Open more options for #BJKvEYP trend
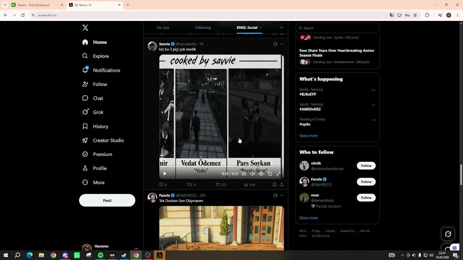Image resolution: width=463 pixels, height=260 pixels. [x=373, y=90]
